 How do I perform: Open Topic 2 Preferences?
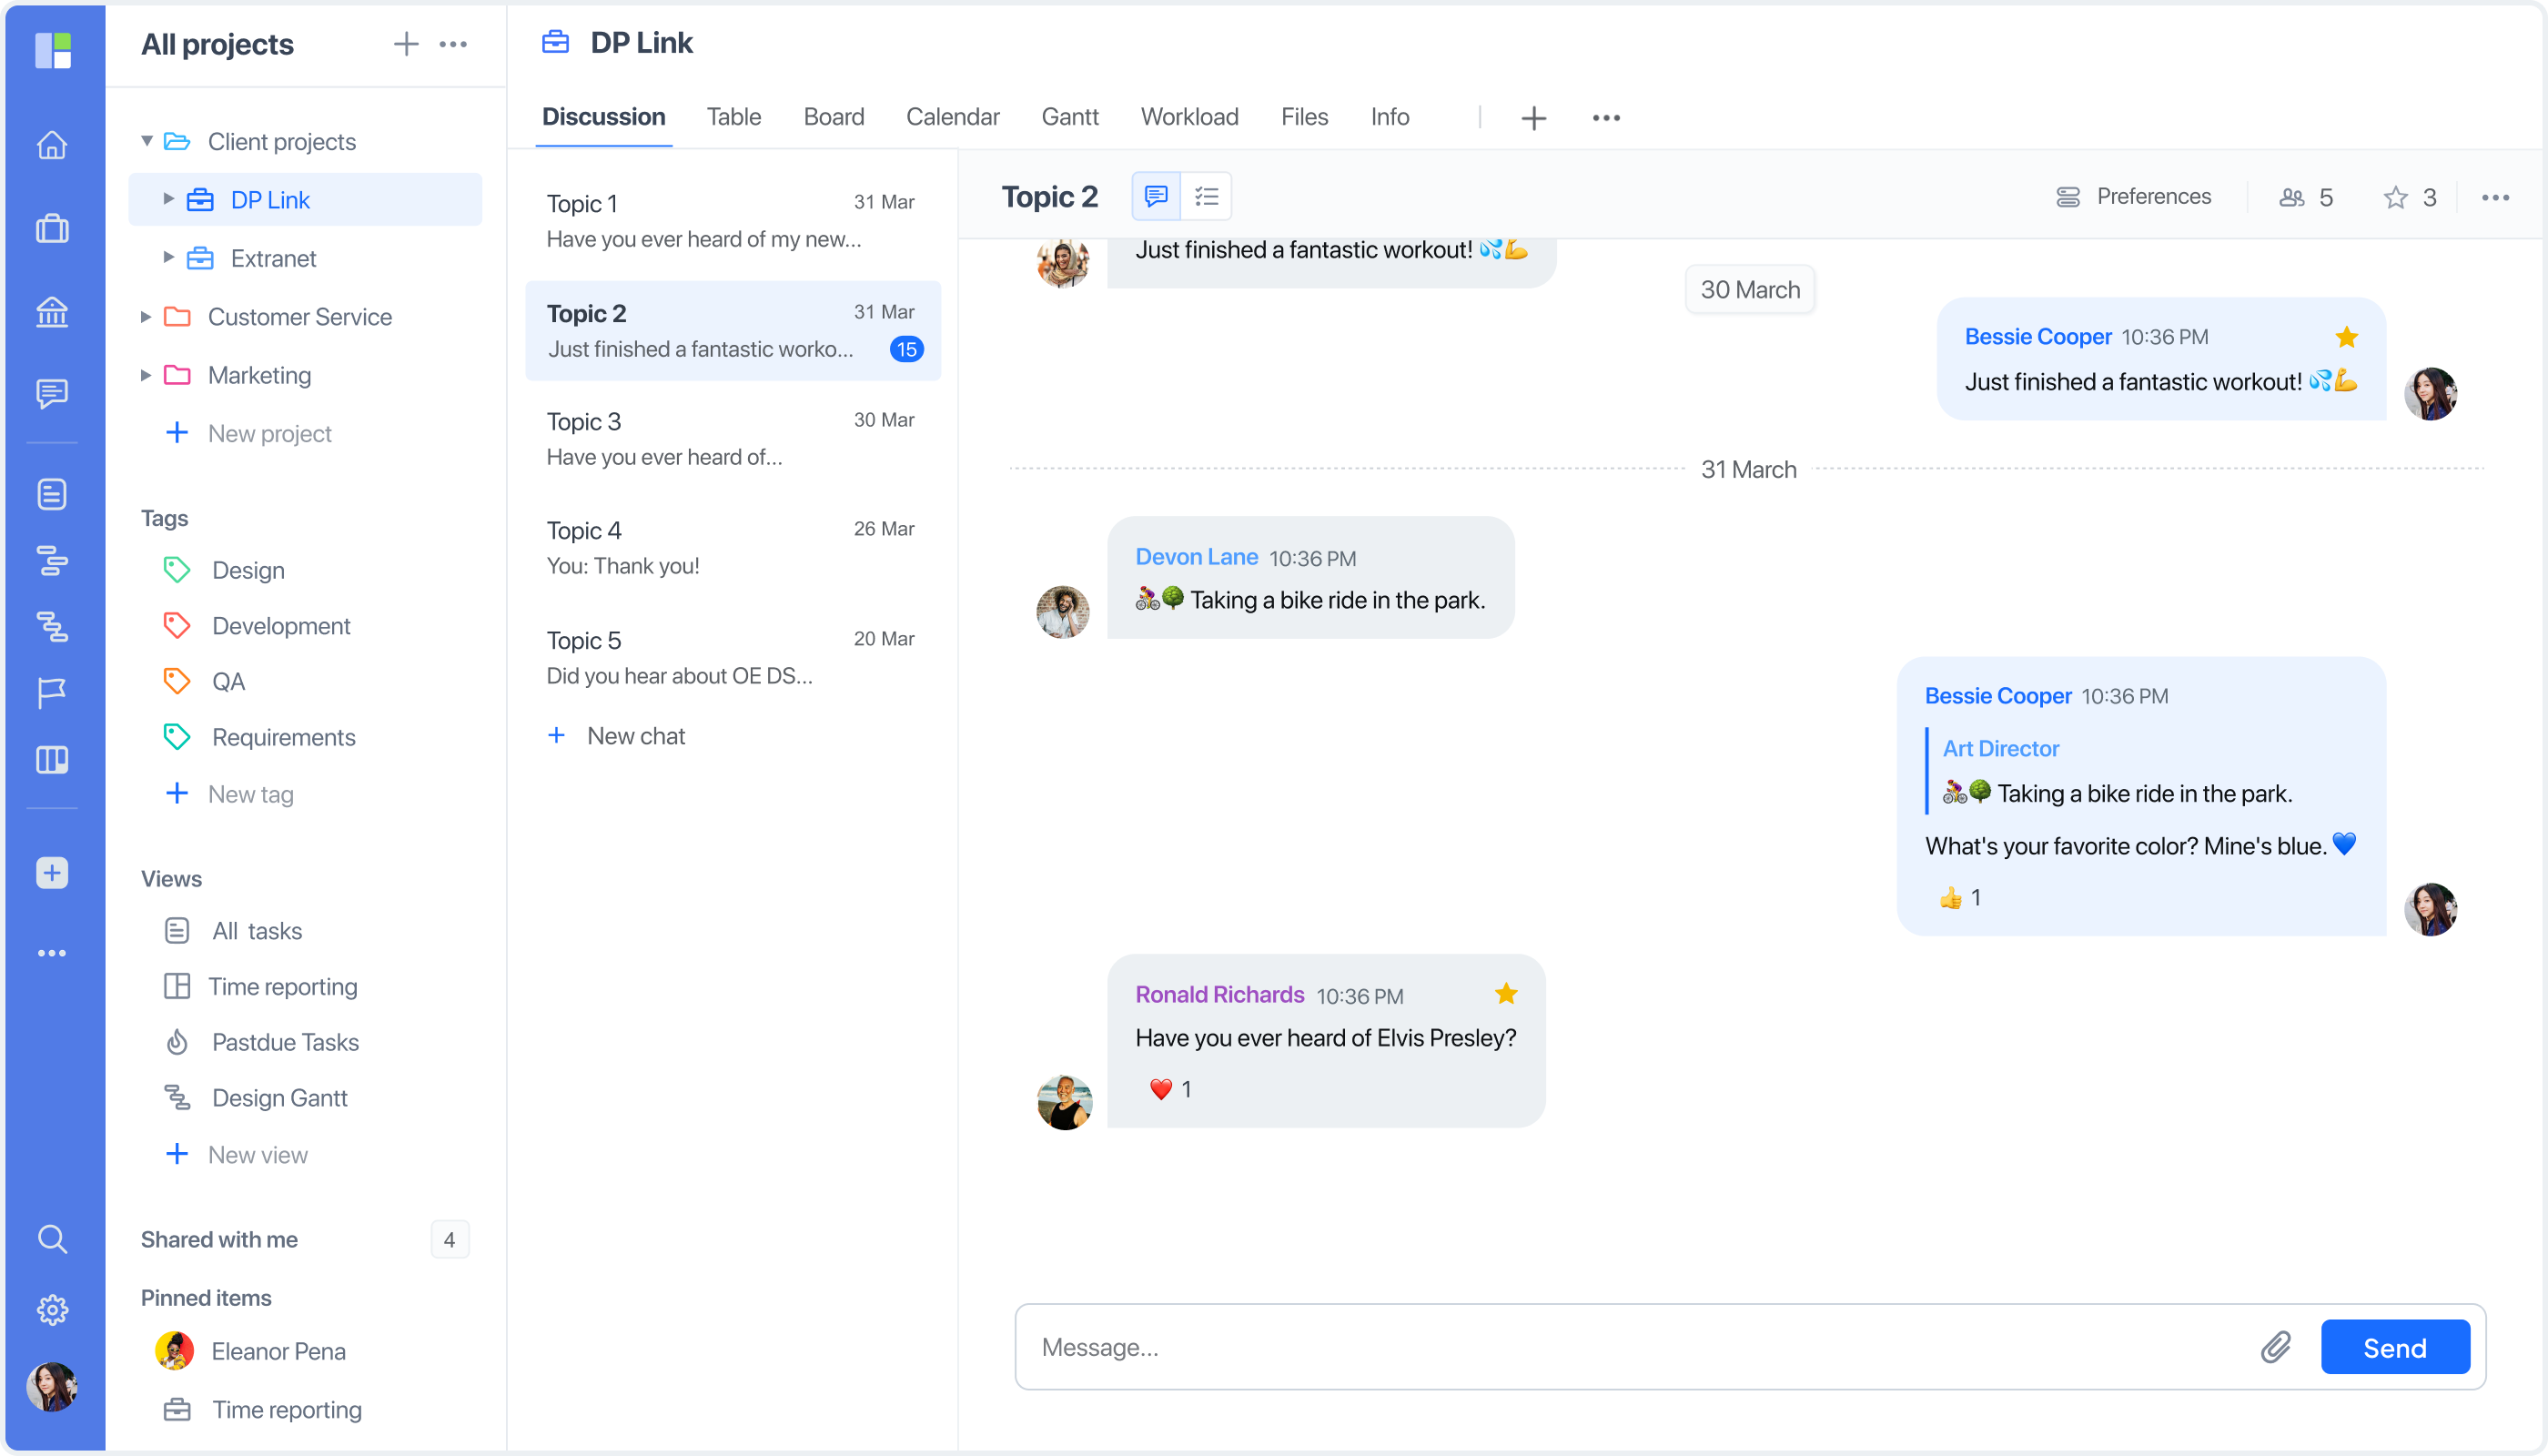coord(2133,197)
